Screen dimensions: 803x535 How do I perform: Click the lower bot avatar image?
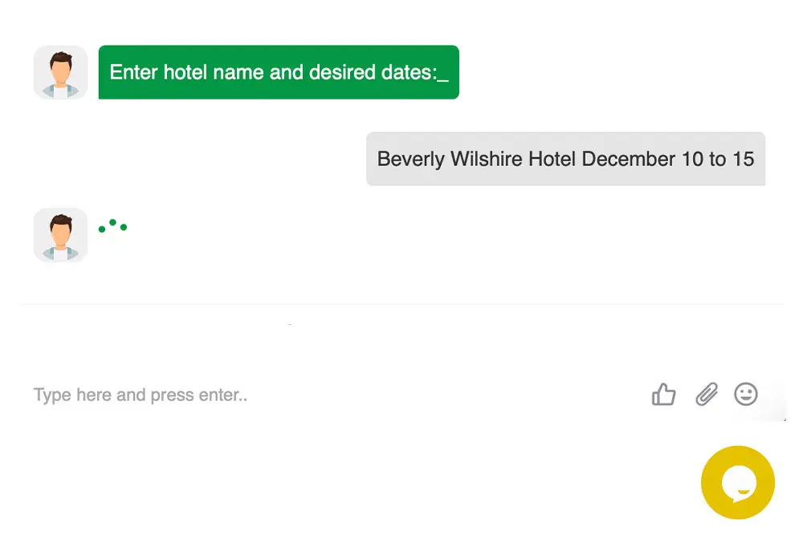pos(59,234)
